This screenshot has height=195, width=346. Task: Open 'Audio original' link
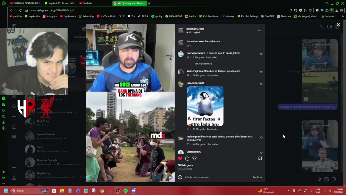(193, 32)
